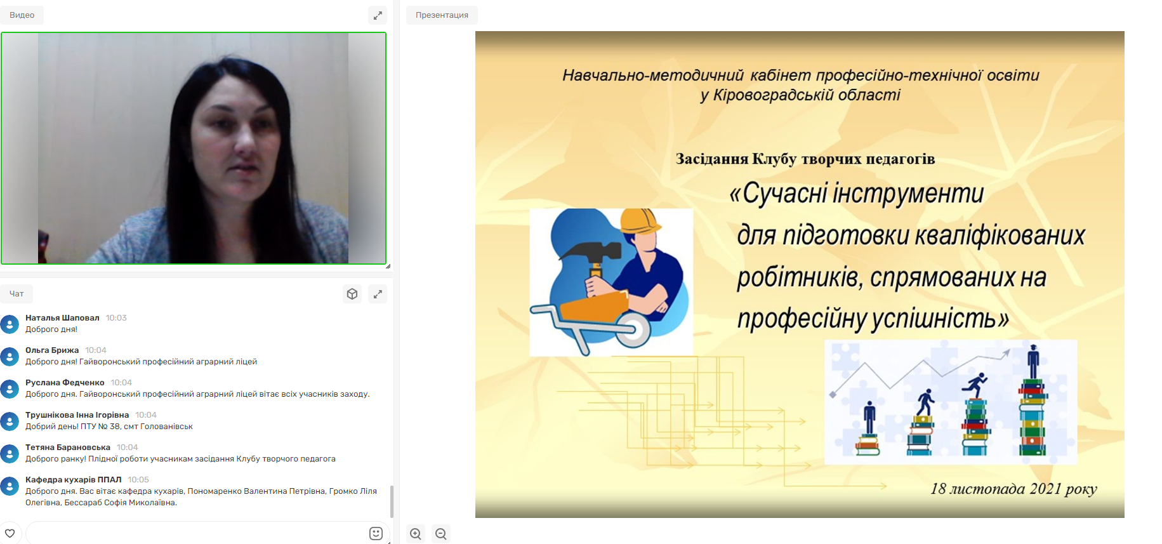Viewport: 1162px width, 544px height.
Task: Click the speaker webcam video feed
Action: pyautogui.click(x=194, y=148)
